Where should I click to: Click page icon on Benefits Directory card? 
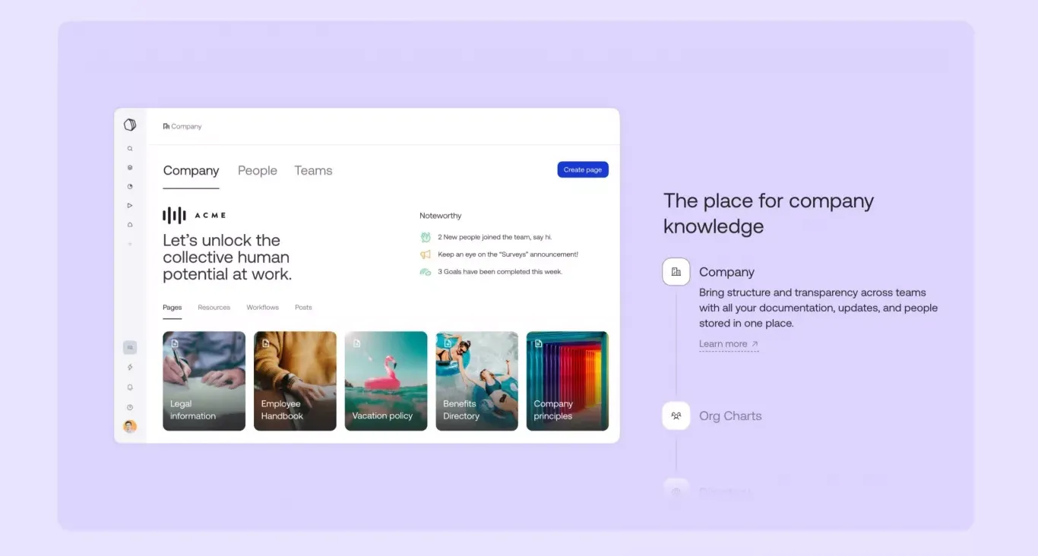point(448,343)
